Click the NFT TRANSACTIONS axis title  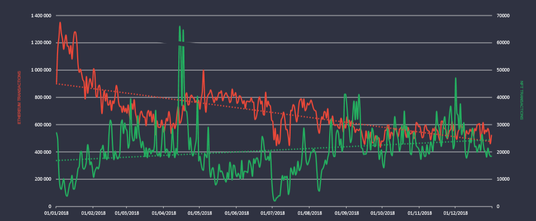pos(521,100)
